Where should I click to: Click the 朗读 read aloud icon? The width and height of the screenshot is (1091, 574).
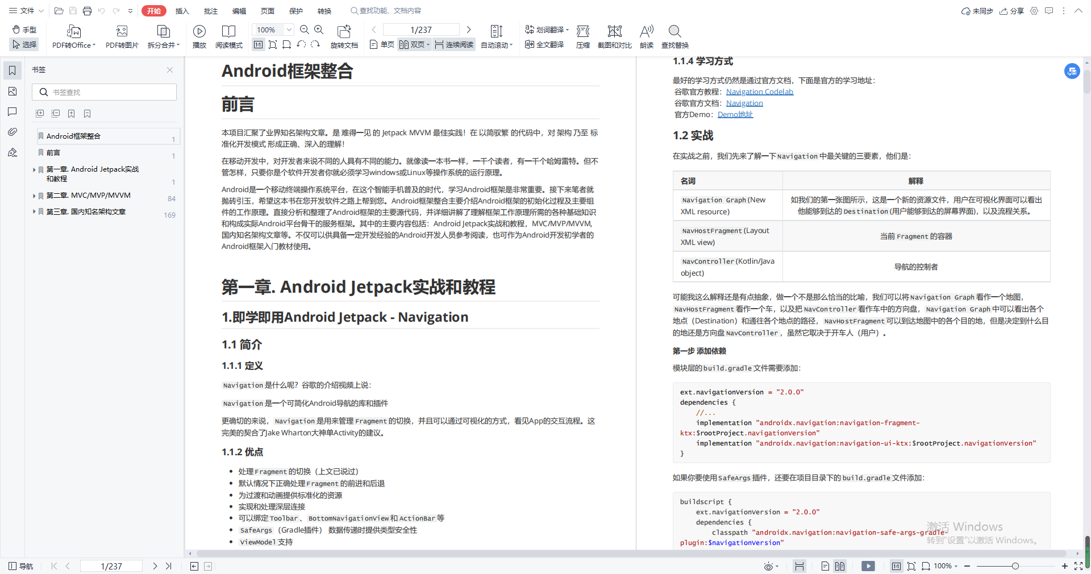(647, 37)
